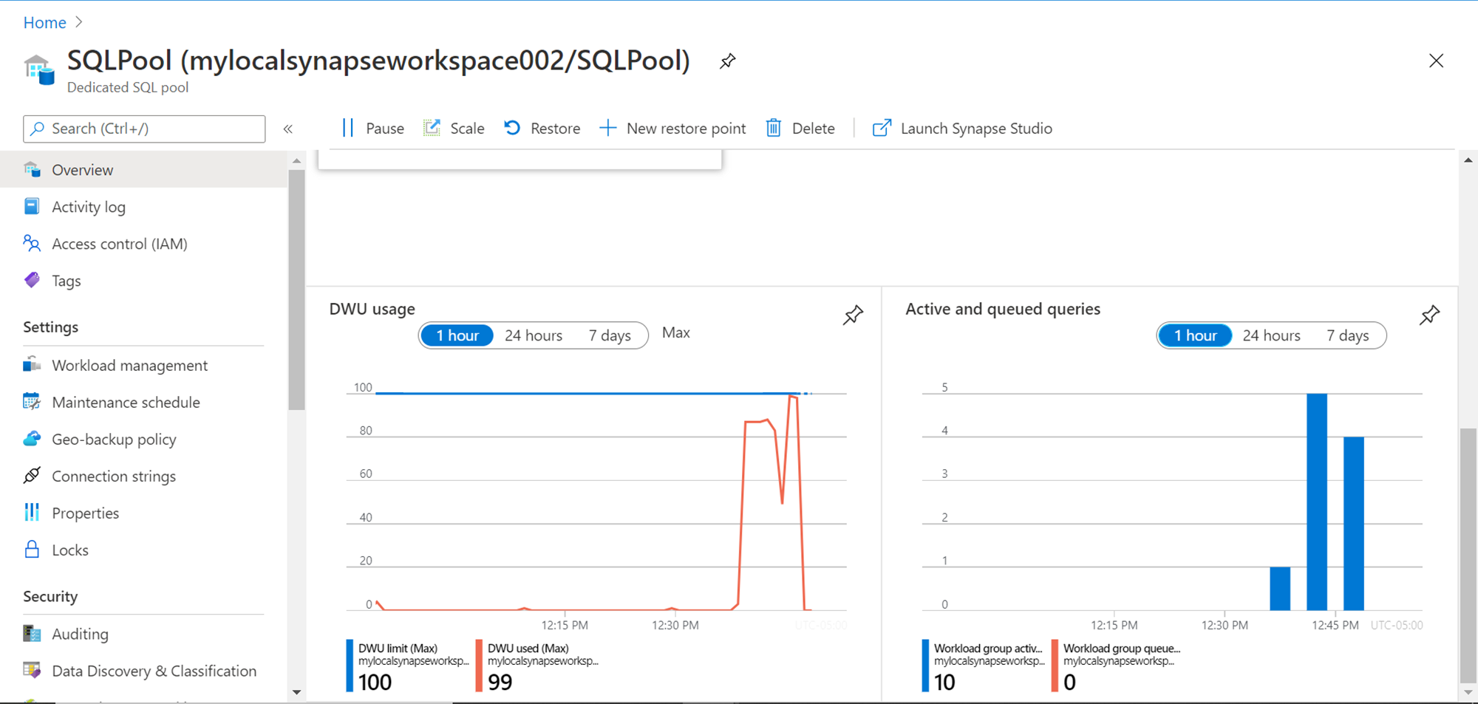1478x704 pixels.
Task: Click the Pause pool icon
Action: tap(348, 129)
